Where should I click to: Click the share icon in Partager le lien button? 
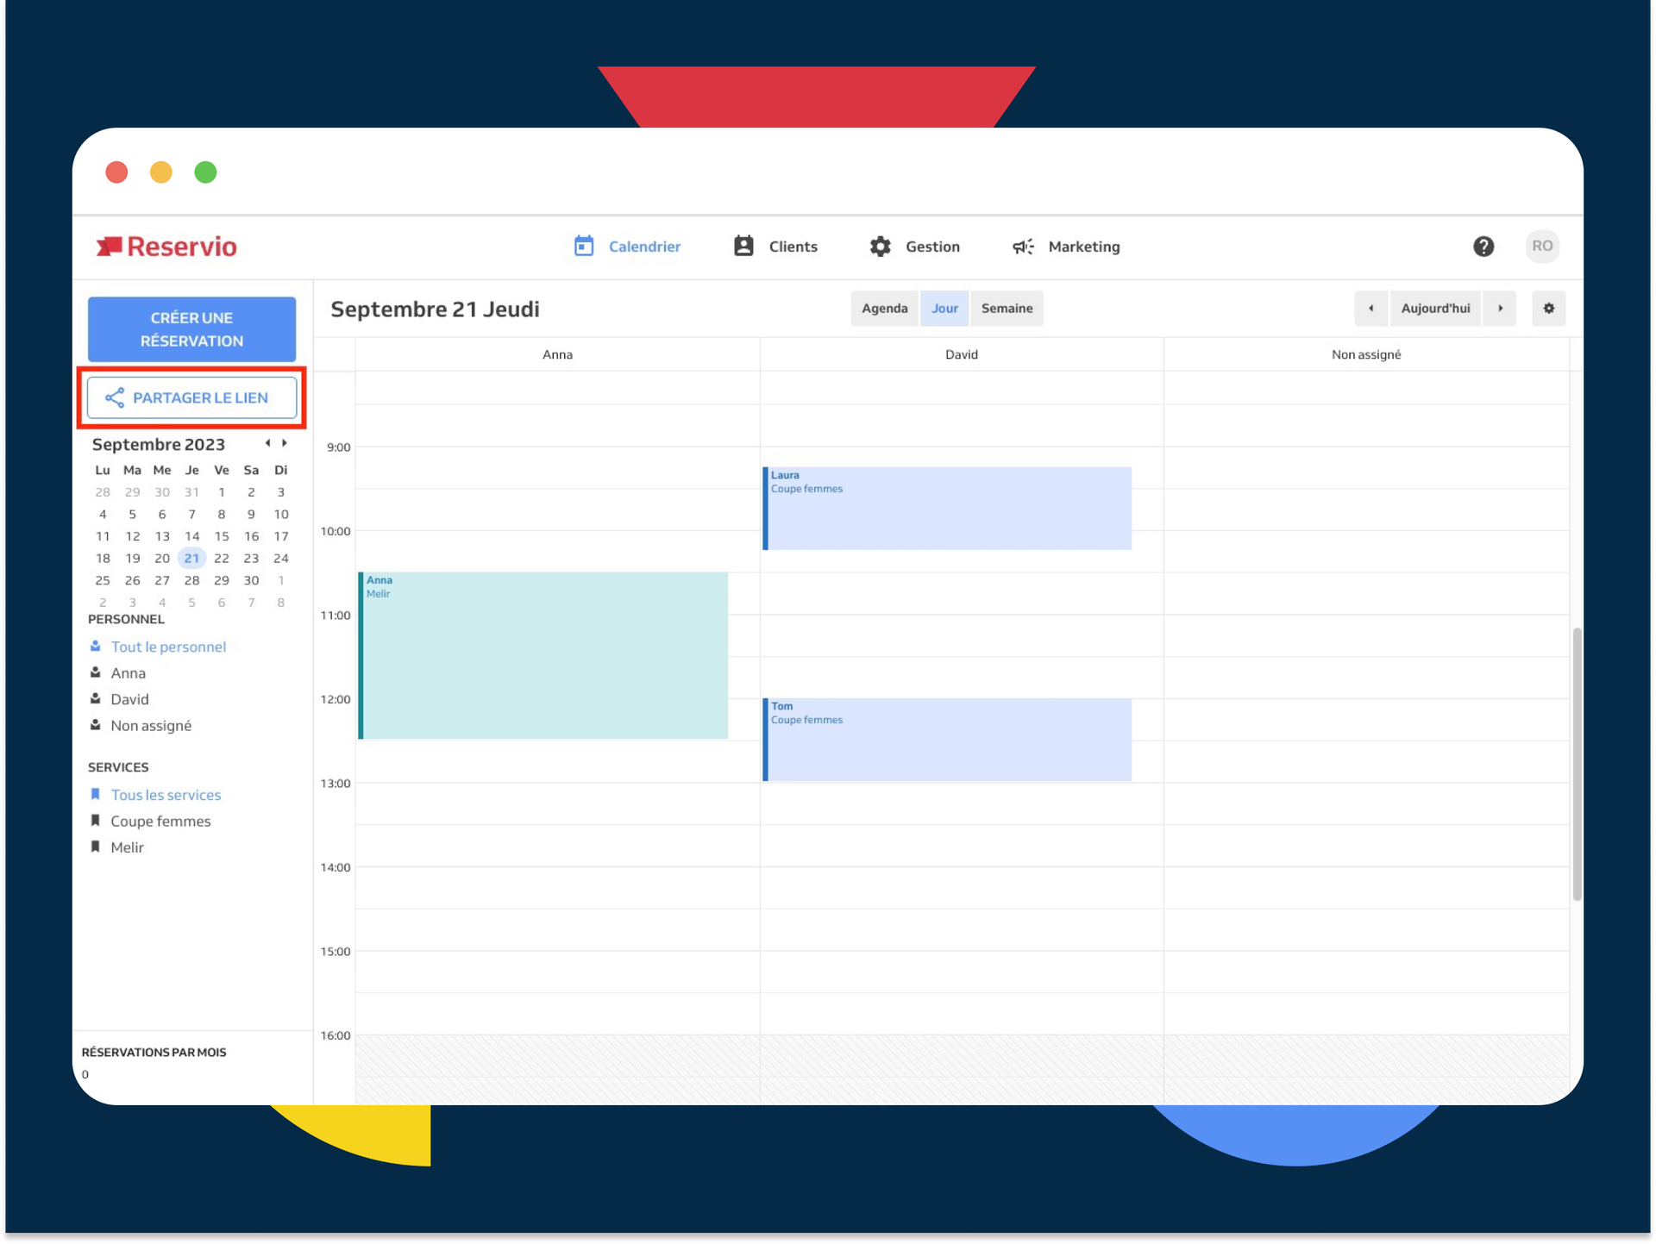(115, 397)
